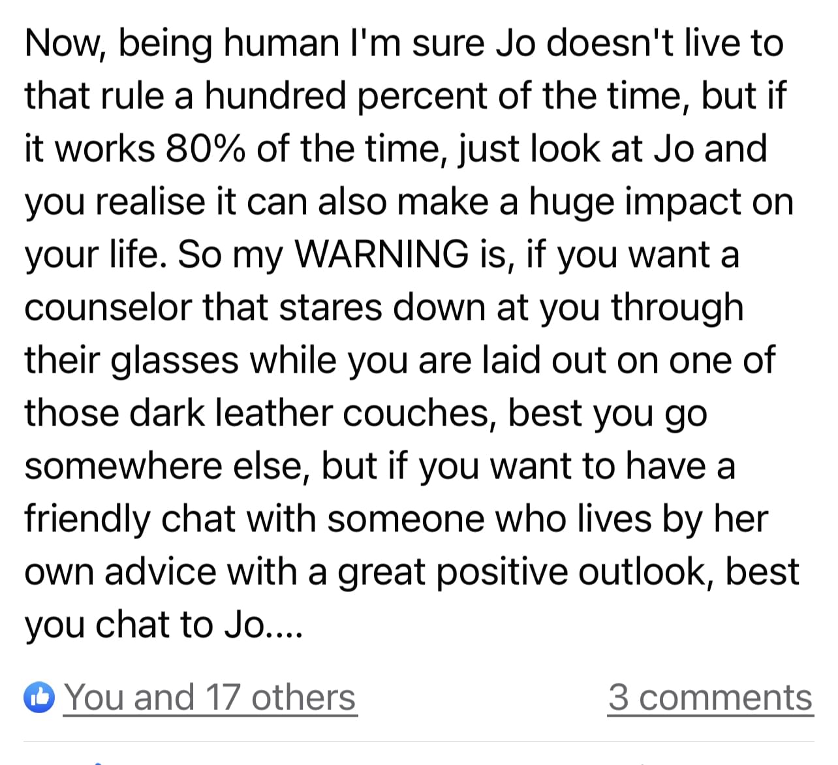Tap the line "you realise it can also make"
The height and width of the screenshot is (765, 838).
coord(409,202)
